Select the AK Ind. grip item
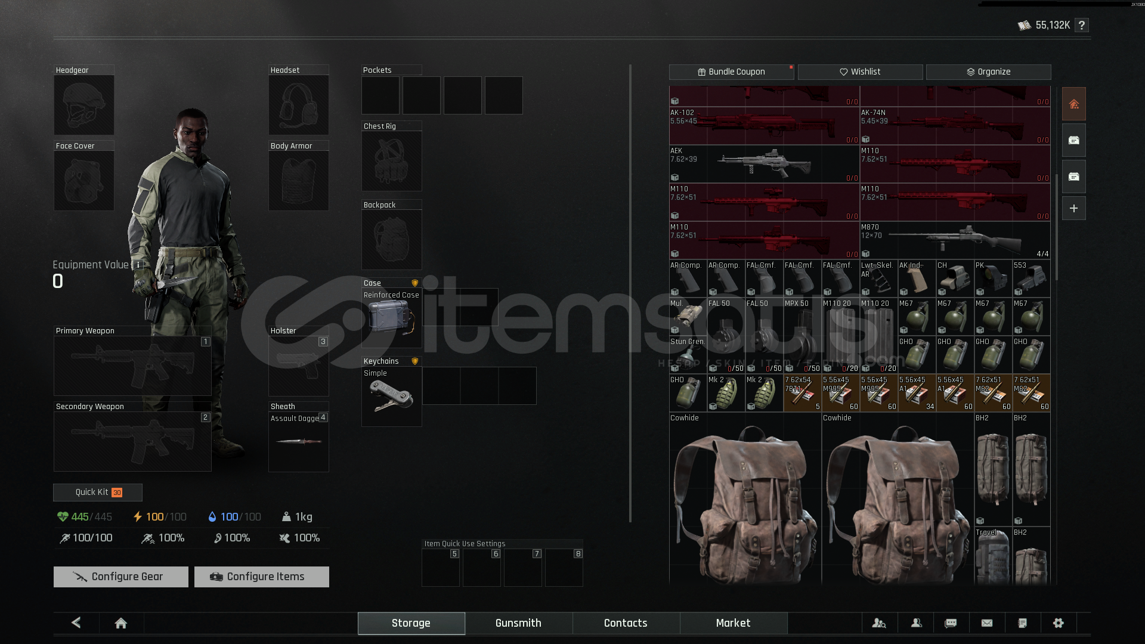The image size is (1145, 644). coord(917,278)
